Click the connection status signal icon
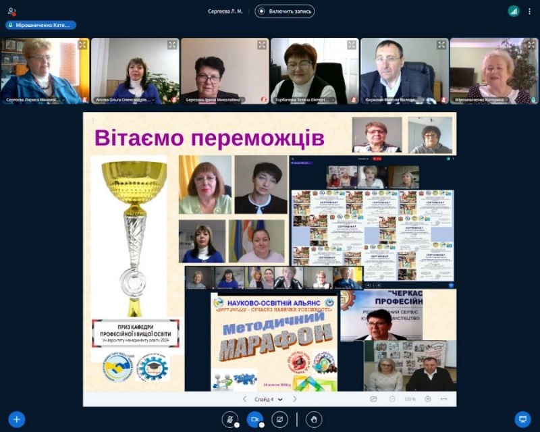This screenshot has width=540, height=432. tap(514, 11)
